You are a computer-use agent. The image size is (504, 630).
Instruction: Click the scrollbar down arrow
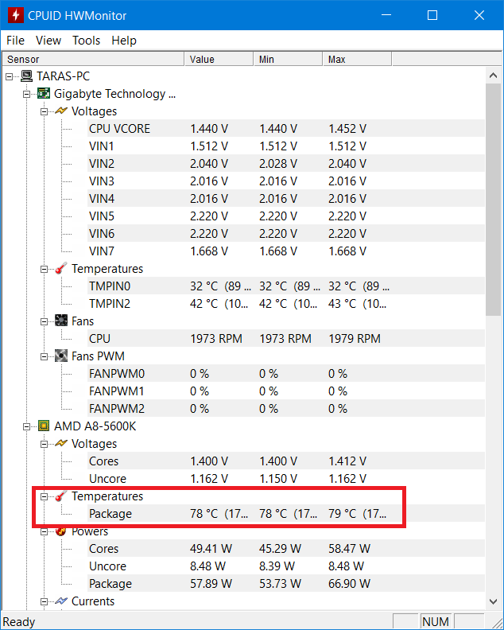coord(493,601)
